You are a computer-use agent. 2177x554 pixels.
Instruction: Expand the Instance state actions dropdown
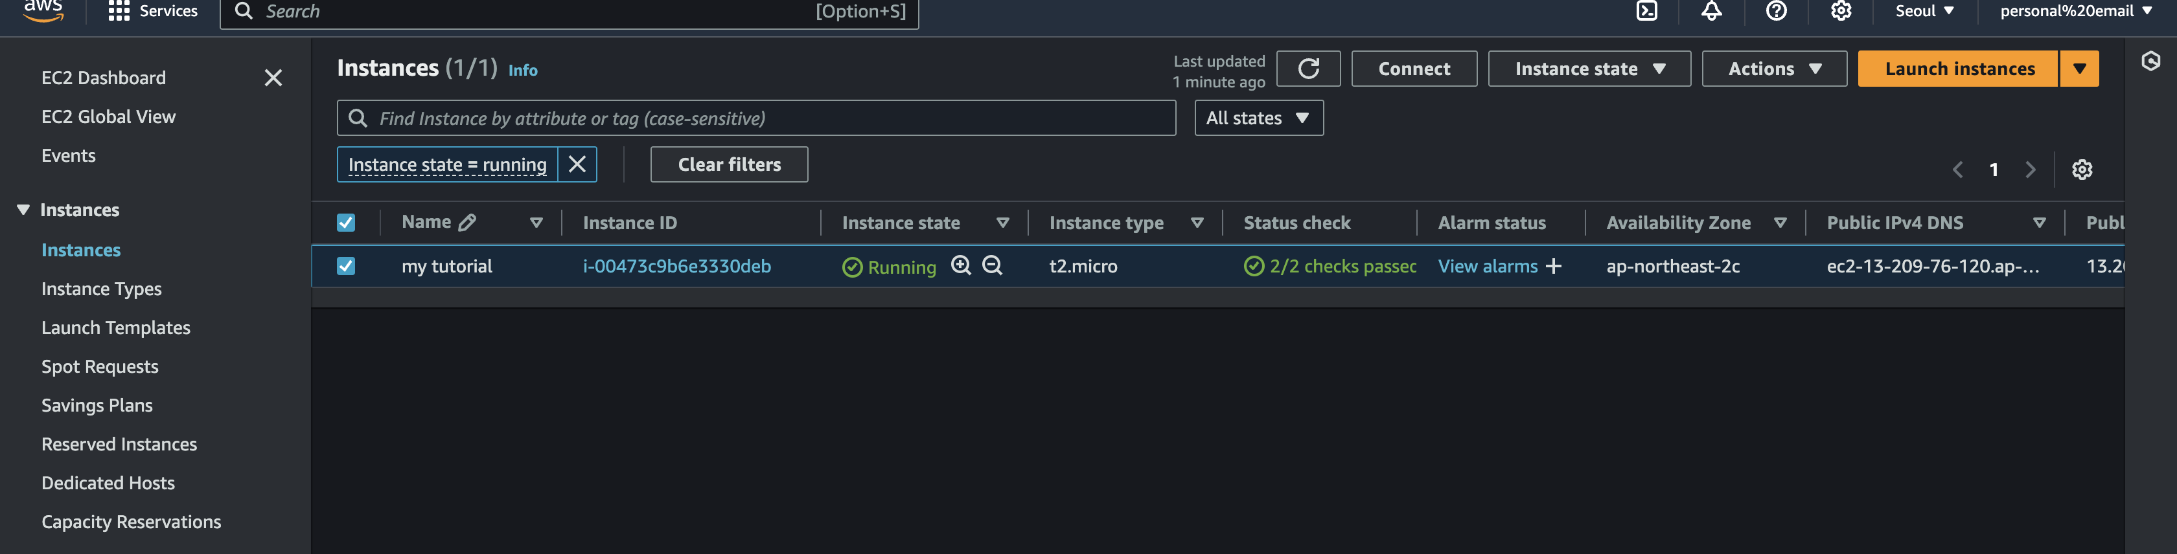point(1589,69)
